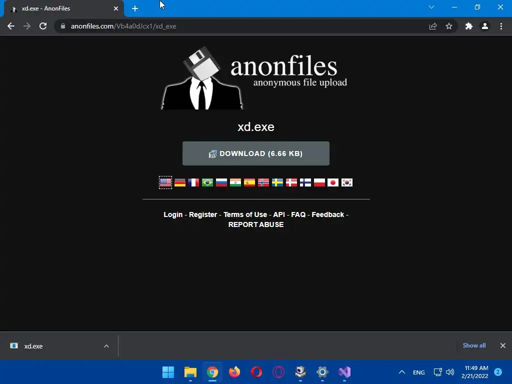The width and height of the screenshot is (512, 384).
Task: Choose the Brazilian flag language
Action: 207,182
